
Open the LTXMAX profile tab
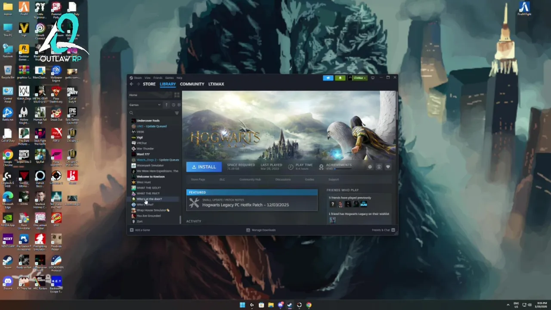click(216, 84)
